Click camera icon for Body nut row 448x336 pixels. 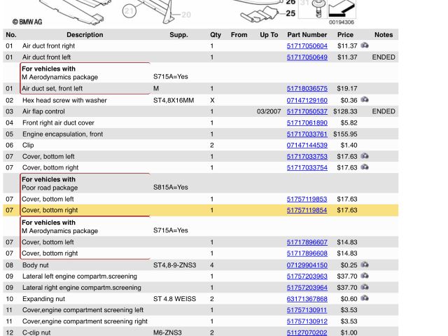tap(365, 265)
